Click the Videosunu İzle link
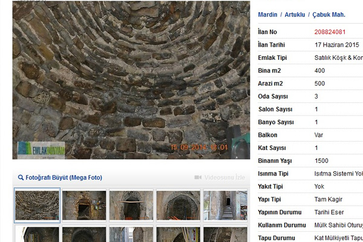 (224, 177)
